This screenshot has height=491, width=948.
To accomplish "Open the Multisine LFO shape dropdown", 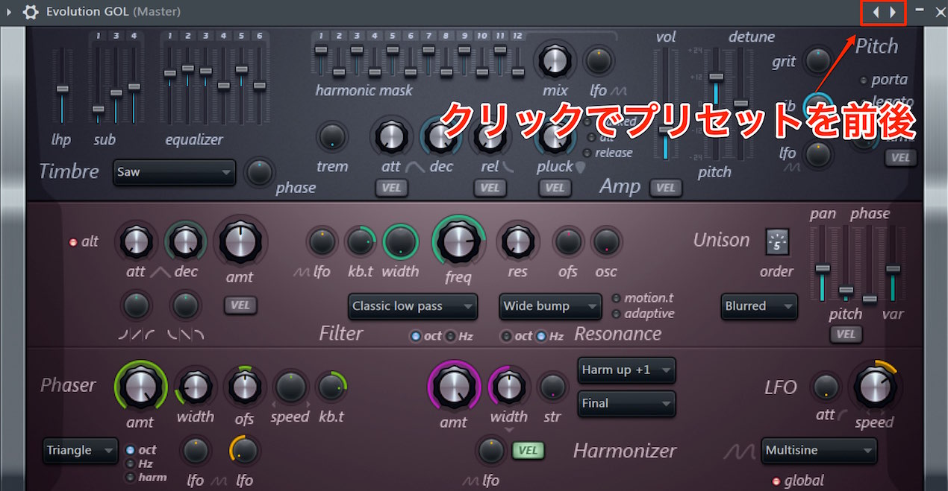I will coord(819,451).
